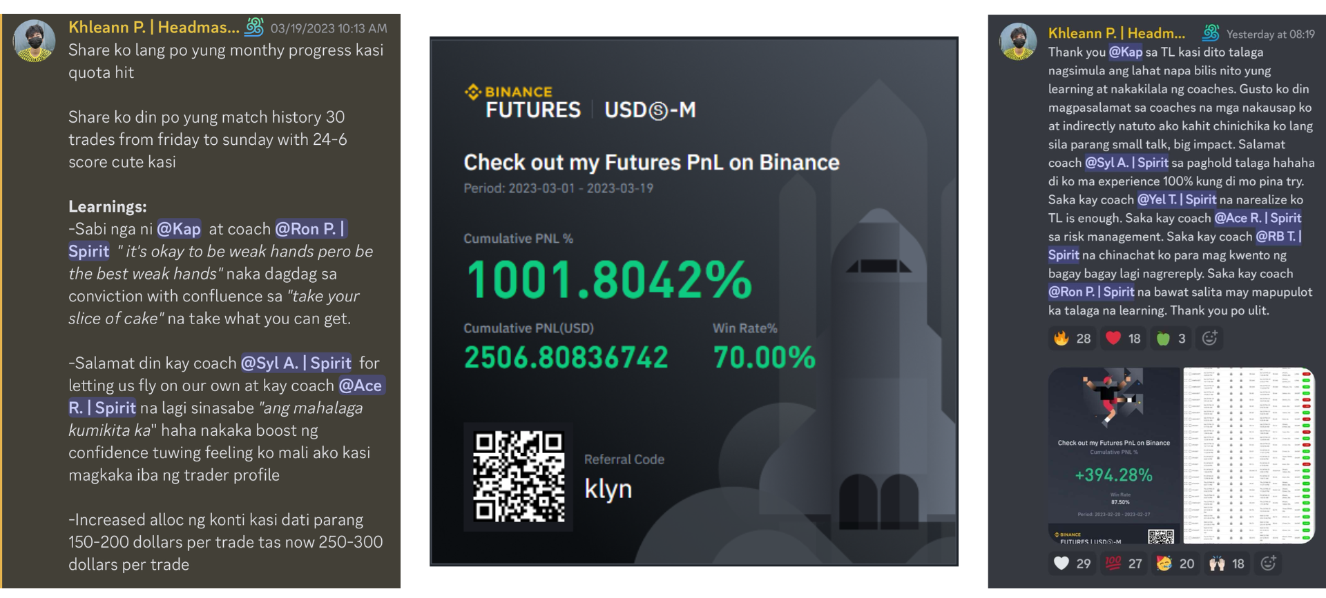Open the @Ron P. mention in the Learnings message
This screenshot has height=598, width=1326.
point(310,229)
